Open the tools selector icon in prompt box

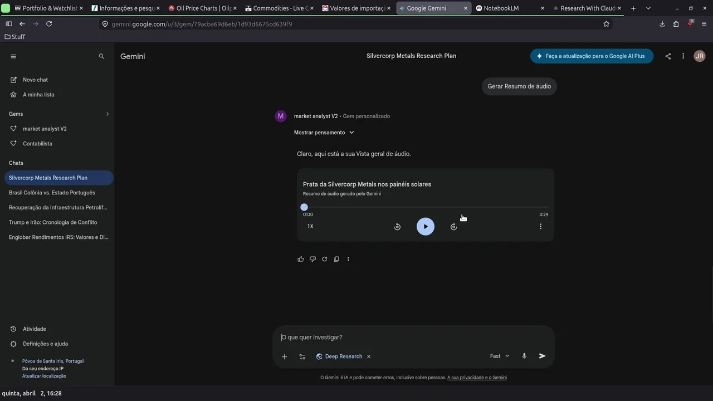tap(302, 356)
